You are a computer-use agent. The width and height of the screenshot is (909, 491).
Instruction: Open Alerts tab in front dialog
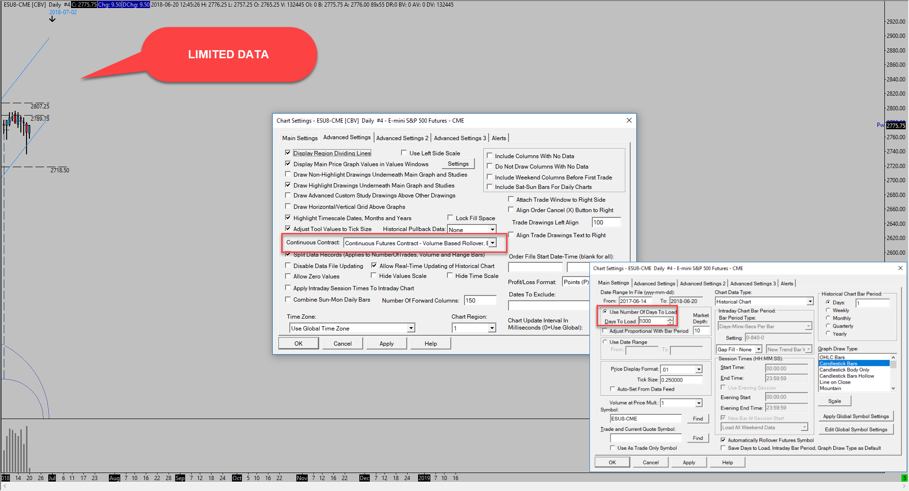coord(787,284)
